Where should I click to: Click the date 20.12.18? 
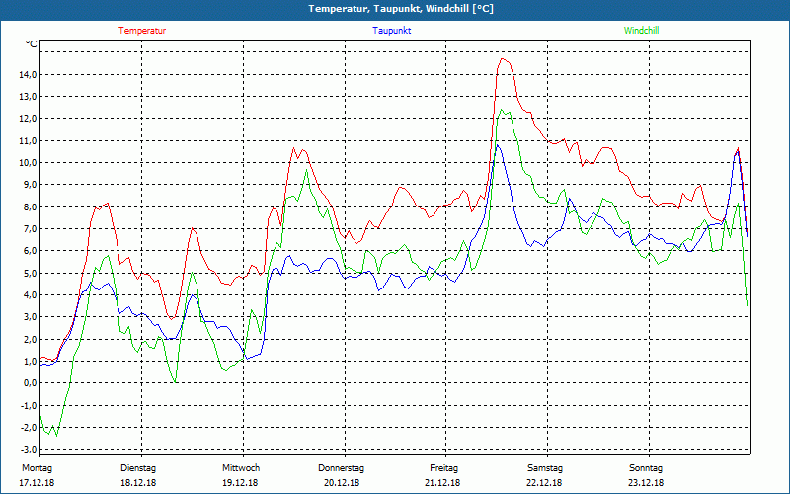(x=342, y=483)
